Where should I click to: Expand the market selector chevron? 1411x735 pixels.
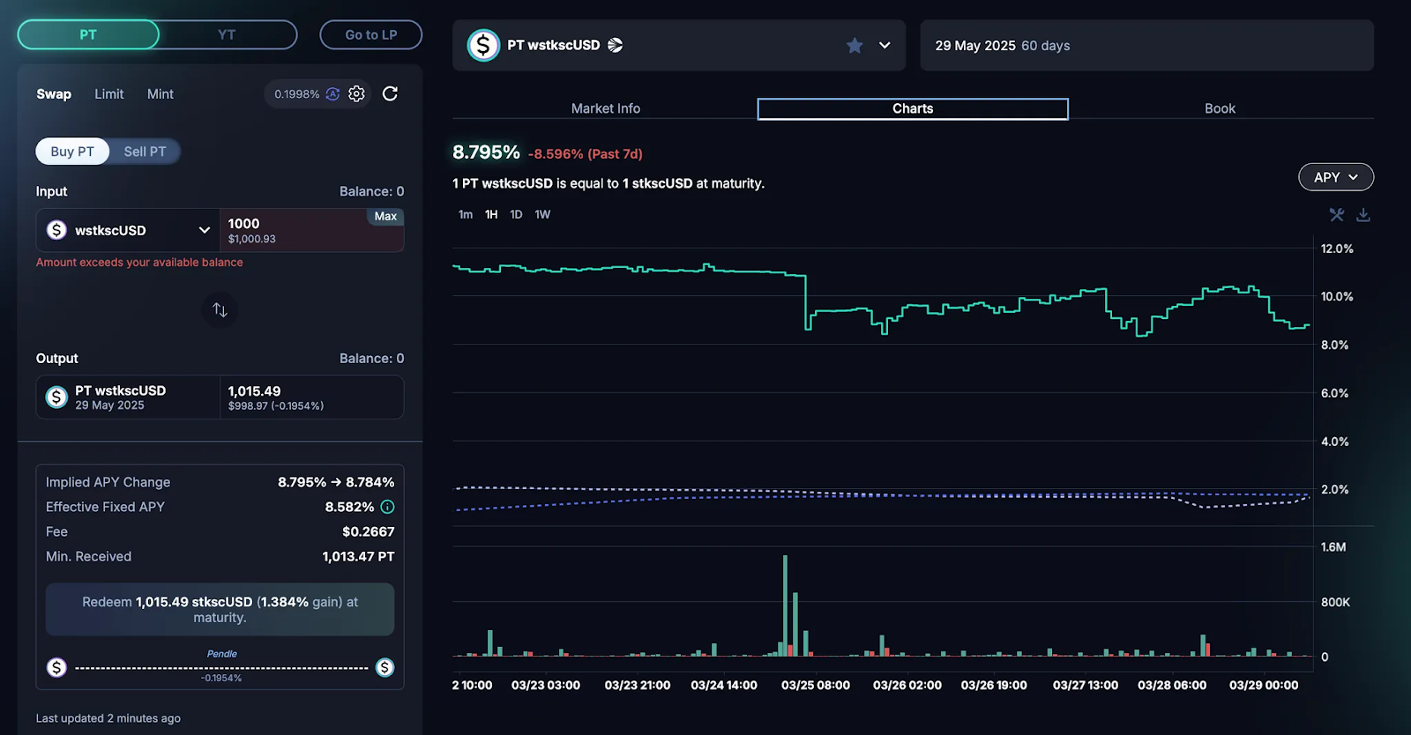(x=885, y=45)
